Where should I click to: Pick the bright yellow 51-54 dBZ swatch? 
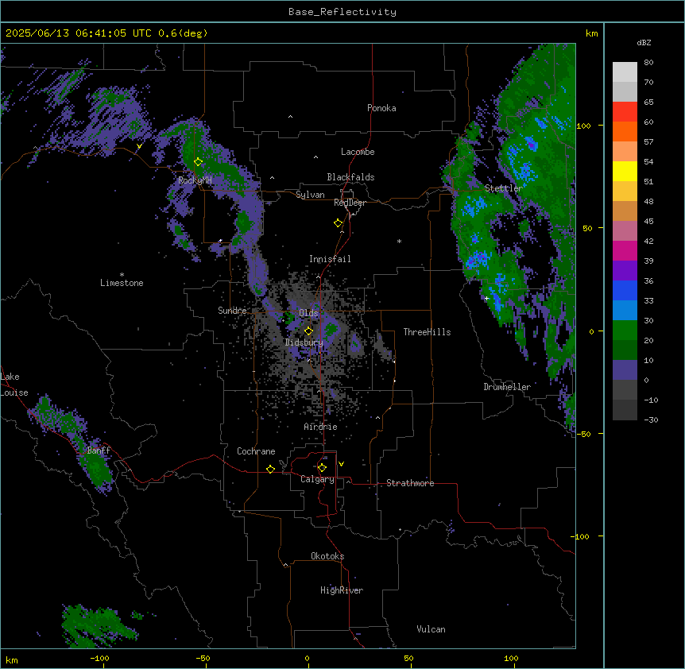click(625, 171)
